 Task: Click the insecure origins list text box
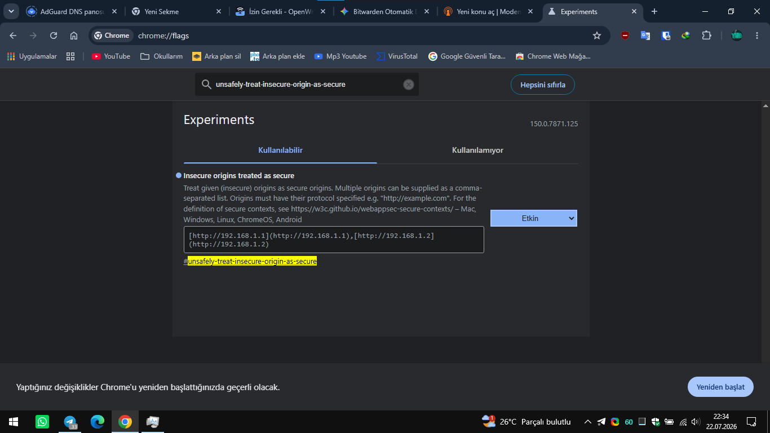(334, 240)
